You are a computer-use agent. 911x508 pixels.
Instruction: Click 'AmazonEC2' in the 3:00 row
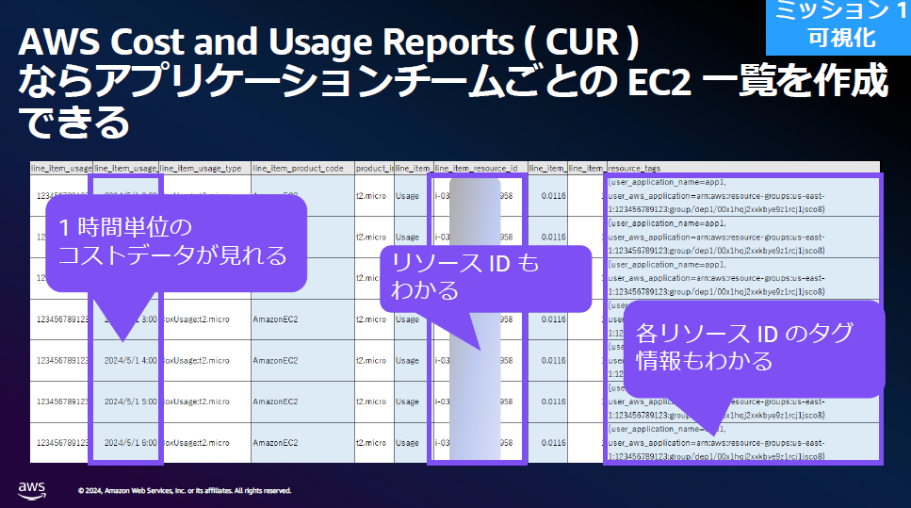pyautogui.click(x=275, y=320)
